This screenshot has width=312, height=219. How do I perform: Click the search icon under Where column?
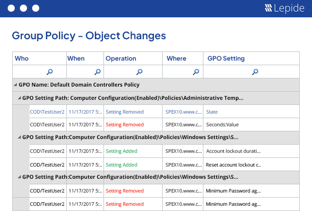pos(196,72)
